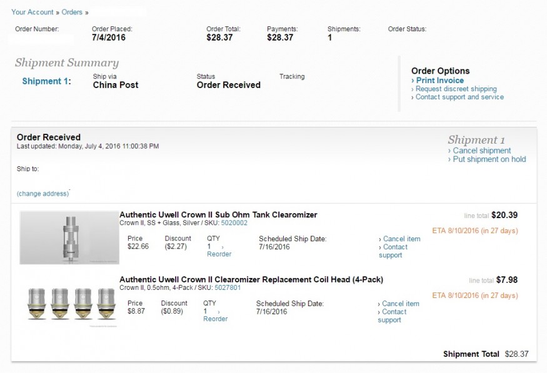Image resolution: width=547 pixels, height=373 pixels.
Task: Reorder the Sub Ohm Tank Clearomizer
Action: (219, 254)
